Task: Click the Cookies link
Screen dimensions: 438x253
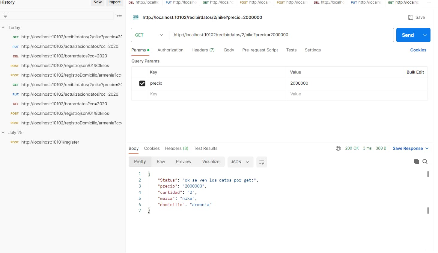Action: pyautogui.click(x=418, y=50)
